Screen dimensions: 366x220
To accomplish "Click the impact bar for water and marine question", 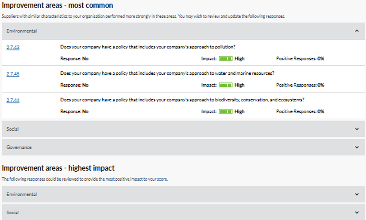I will coord(226,85).
